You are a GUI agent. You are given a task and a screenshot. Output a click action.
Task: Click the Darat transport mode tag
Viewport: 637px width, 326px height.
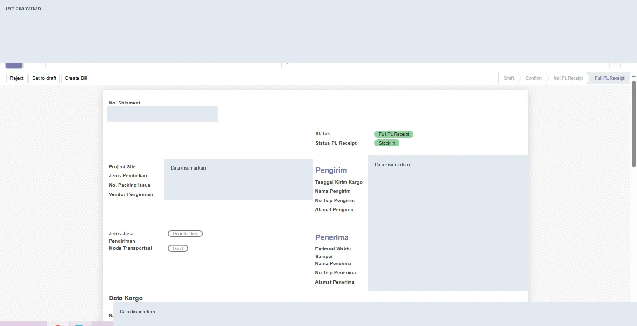[178, 249]
